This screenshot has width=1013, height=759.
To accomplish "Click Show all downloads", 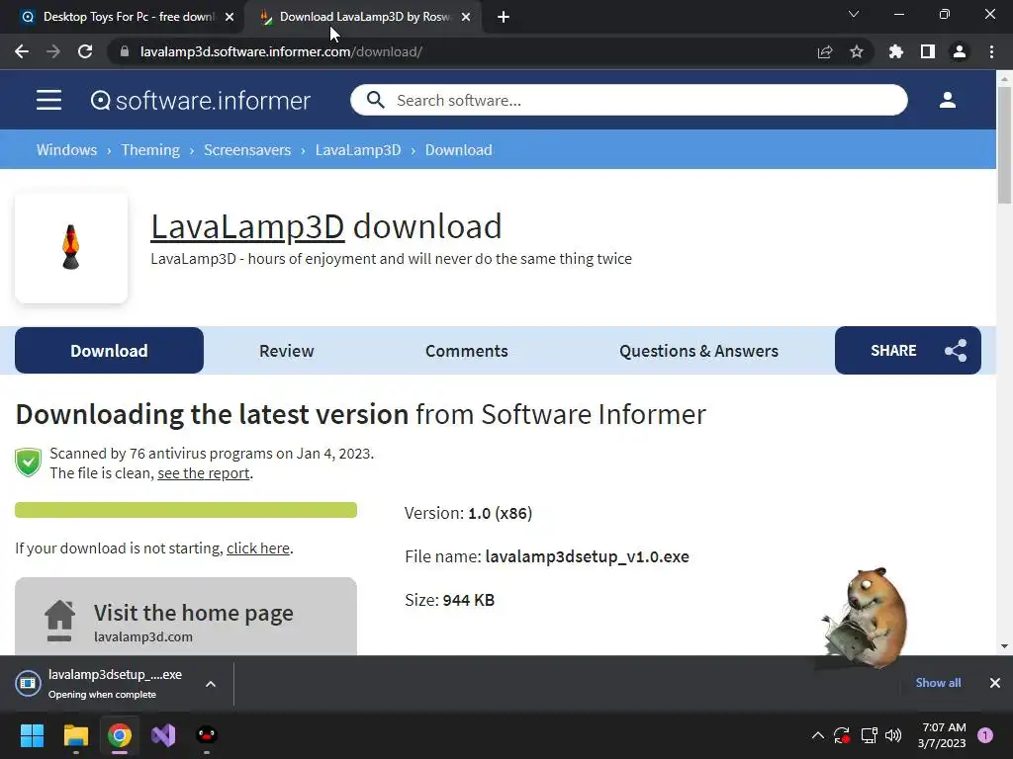I will point(938,683).
